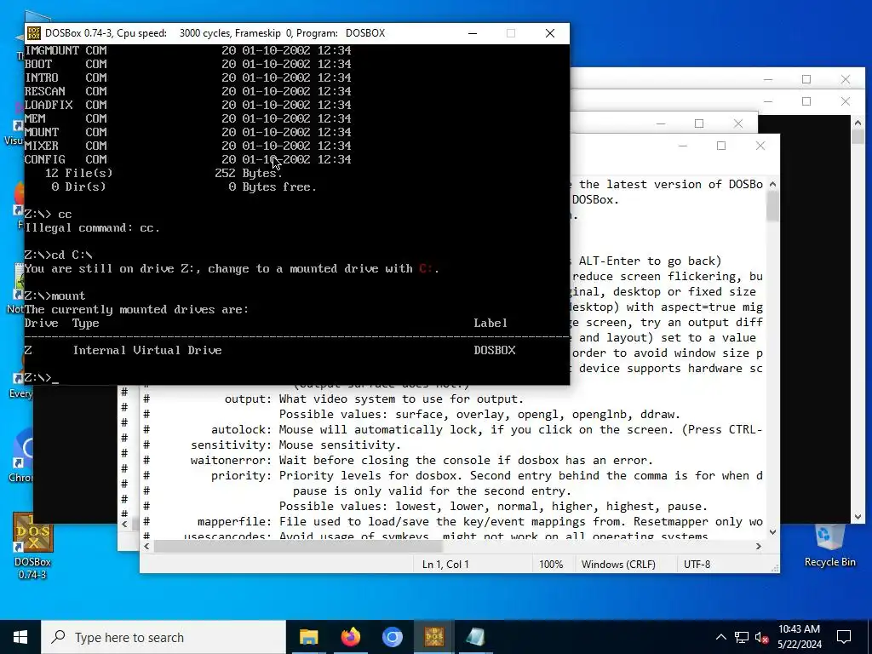
Task: Minimize the Notepad window
Action: pyautogui.click(x=683, y=146)
